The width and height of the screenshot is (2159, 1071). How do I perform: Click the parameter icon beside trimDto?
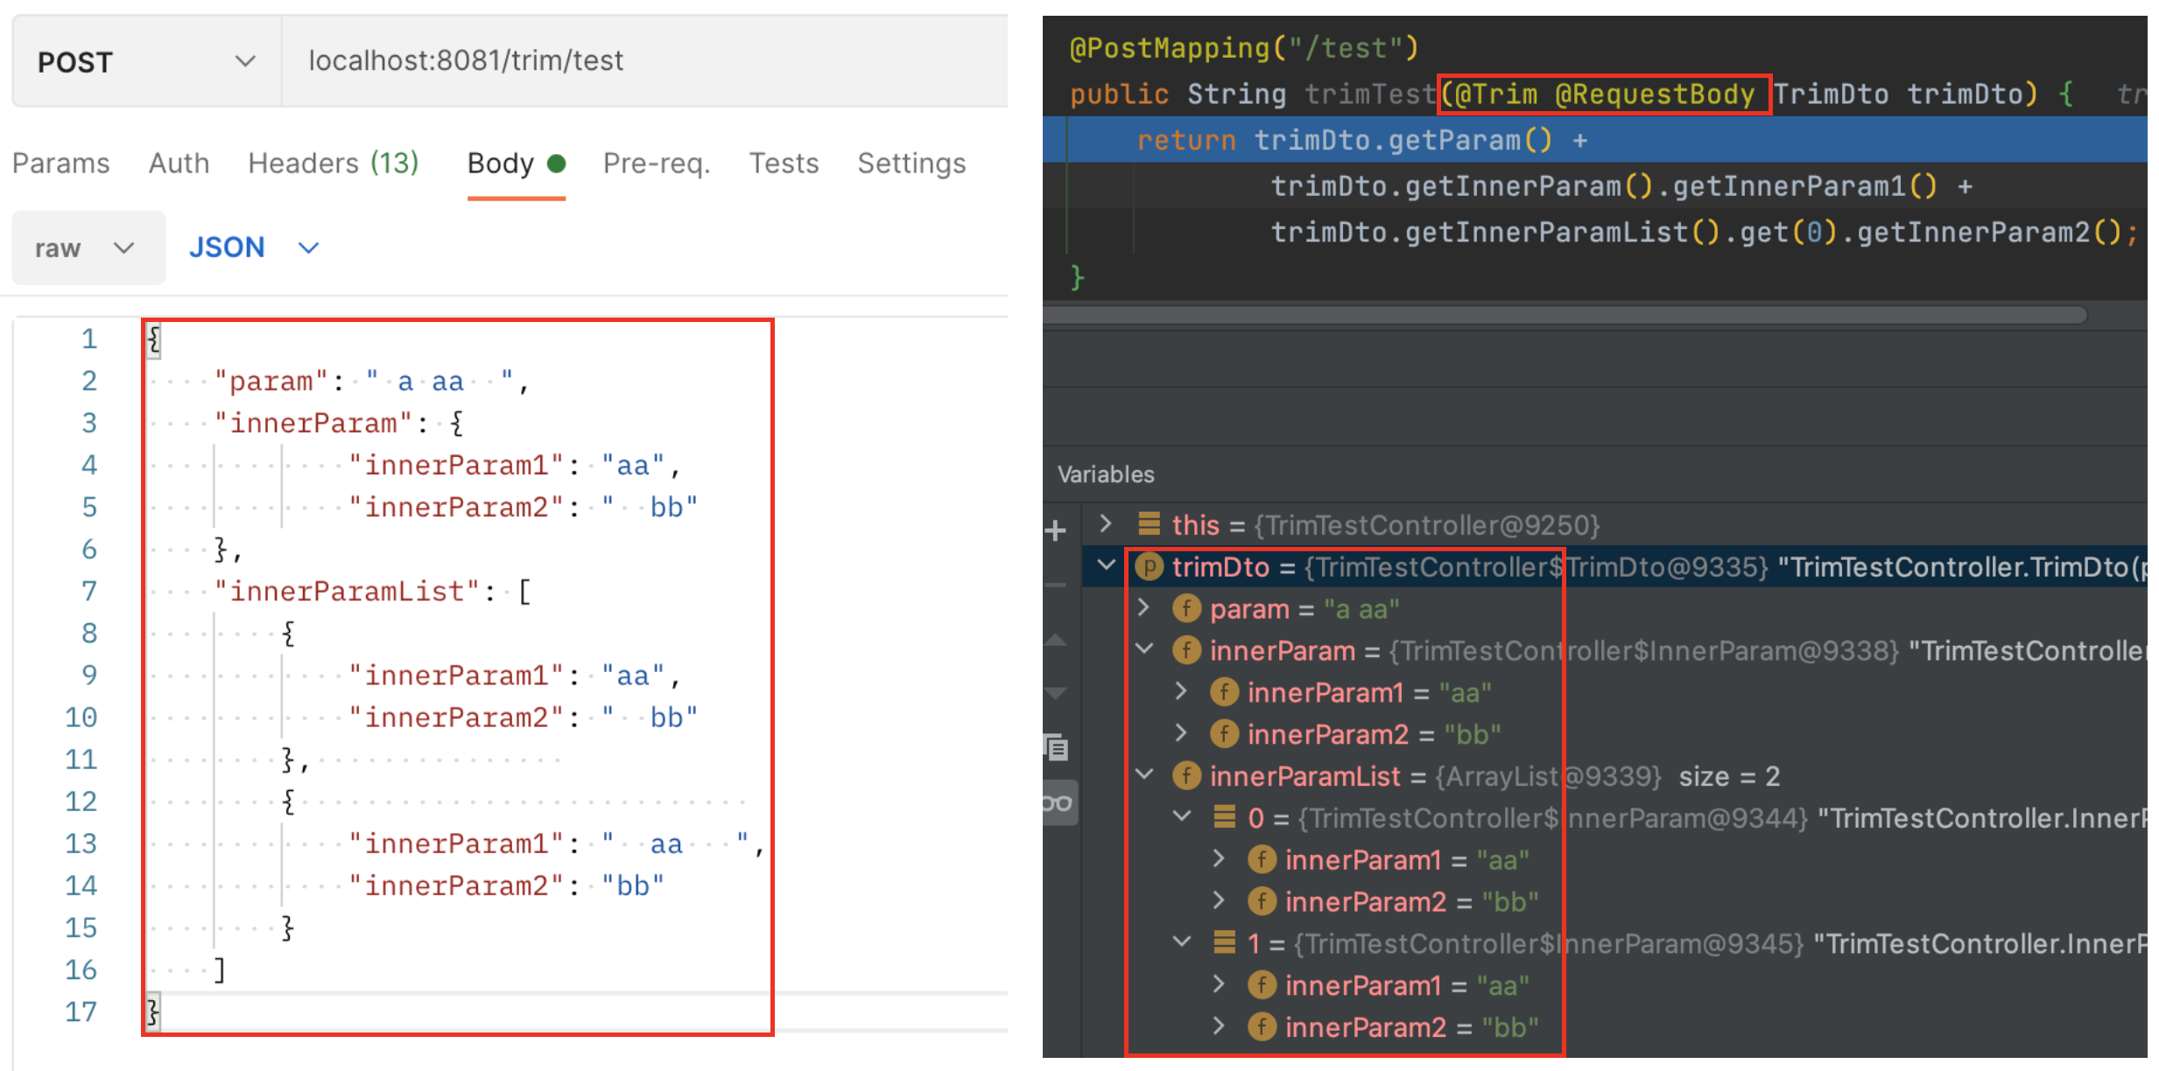click(x=1149, y=567)
